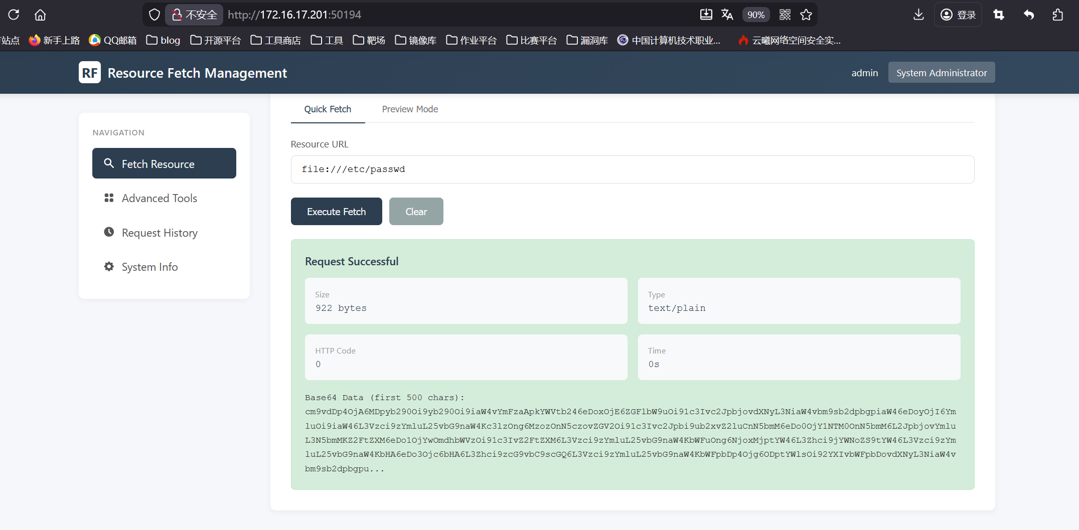Bookmark this page with the star icon
Screen dimensions: 1079x530
[806, 15]
